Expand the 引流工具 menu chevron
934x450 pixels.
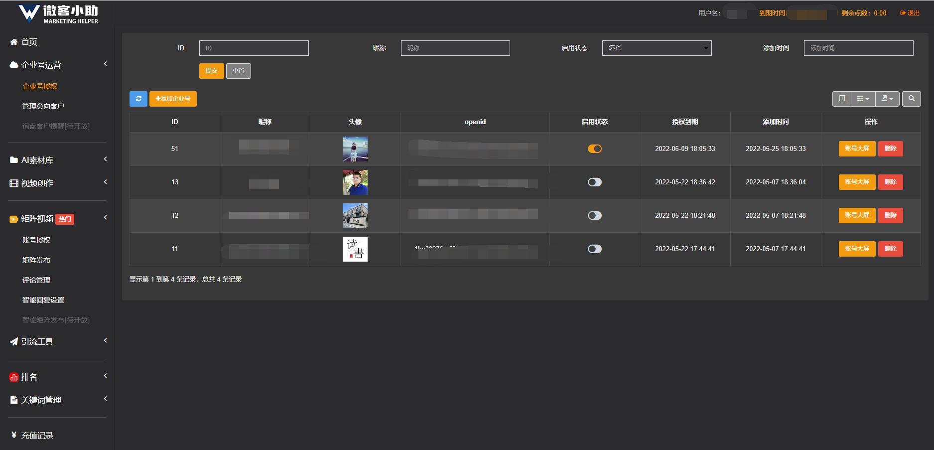[105, 340]
